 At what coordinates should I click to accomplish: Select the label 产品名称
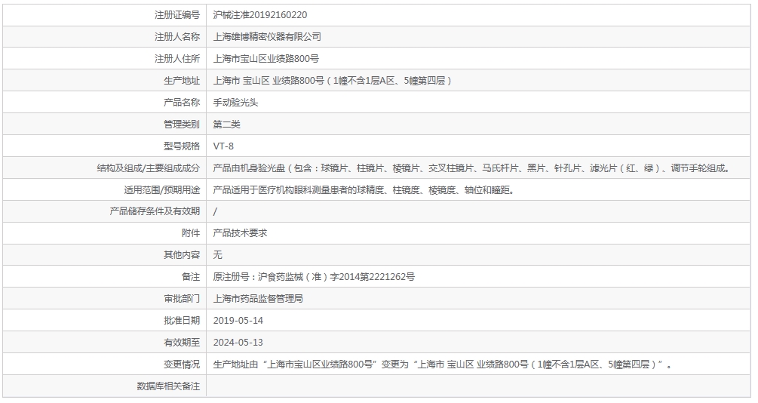[x=182, y=103]
